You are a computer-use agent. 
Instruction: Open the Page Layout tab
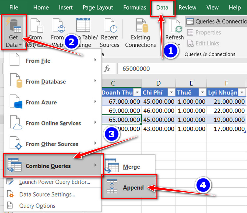pyautogui.click(x=98, y=7)
